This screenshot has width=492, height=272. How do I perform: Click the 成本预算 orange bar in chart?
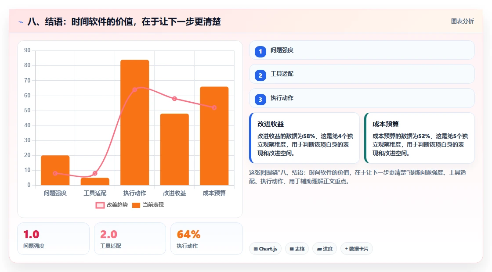[x=214, y=136]
